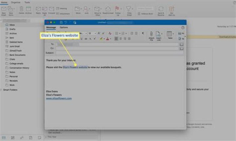Click Insert Link icon in compose window
The image size is (236, 141).
click(x=158, y=34)
